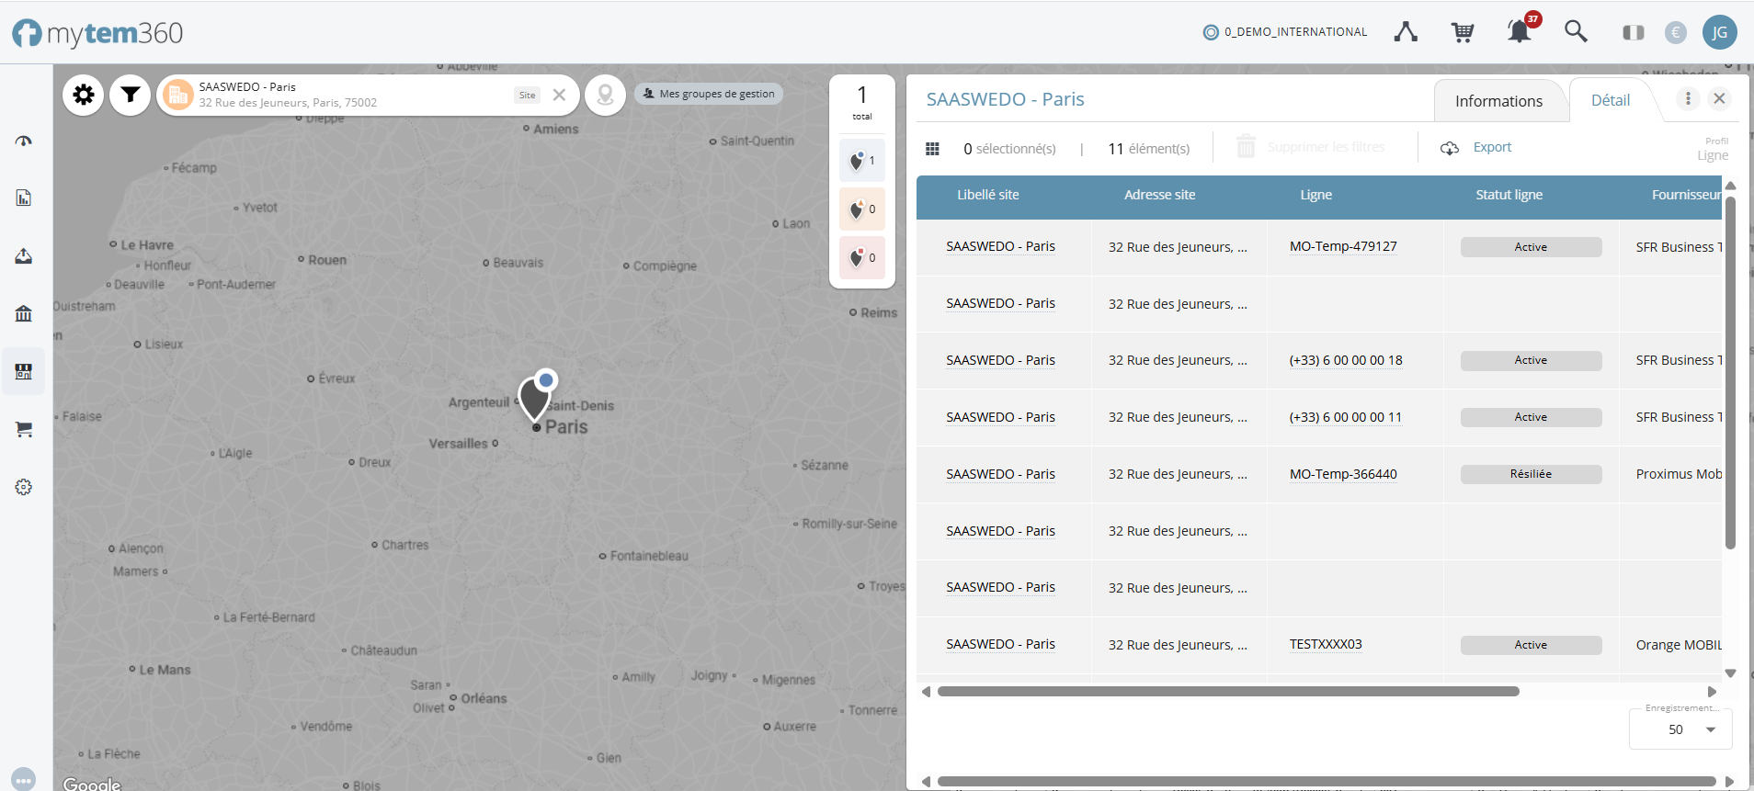Click the table horizontal scrollbar

point(1228,692)
